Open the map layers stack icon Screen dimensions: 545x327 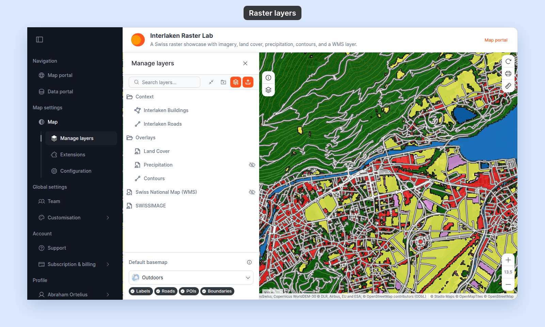coord(268,90)
